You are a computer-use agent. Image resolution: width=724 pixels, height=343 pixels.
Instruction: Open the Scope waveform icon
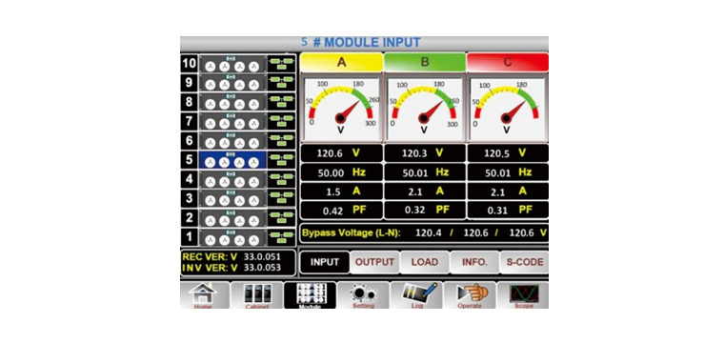(x=524, y=295)
